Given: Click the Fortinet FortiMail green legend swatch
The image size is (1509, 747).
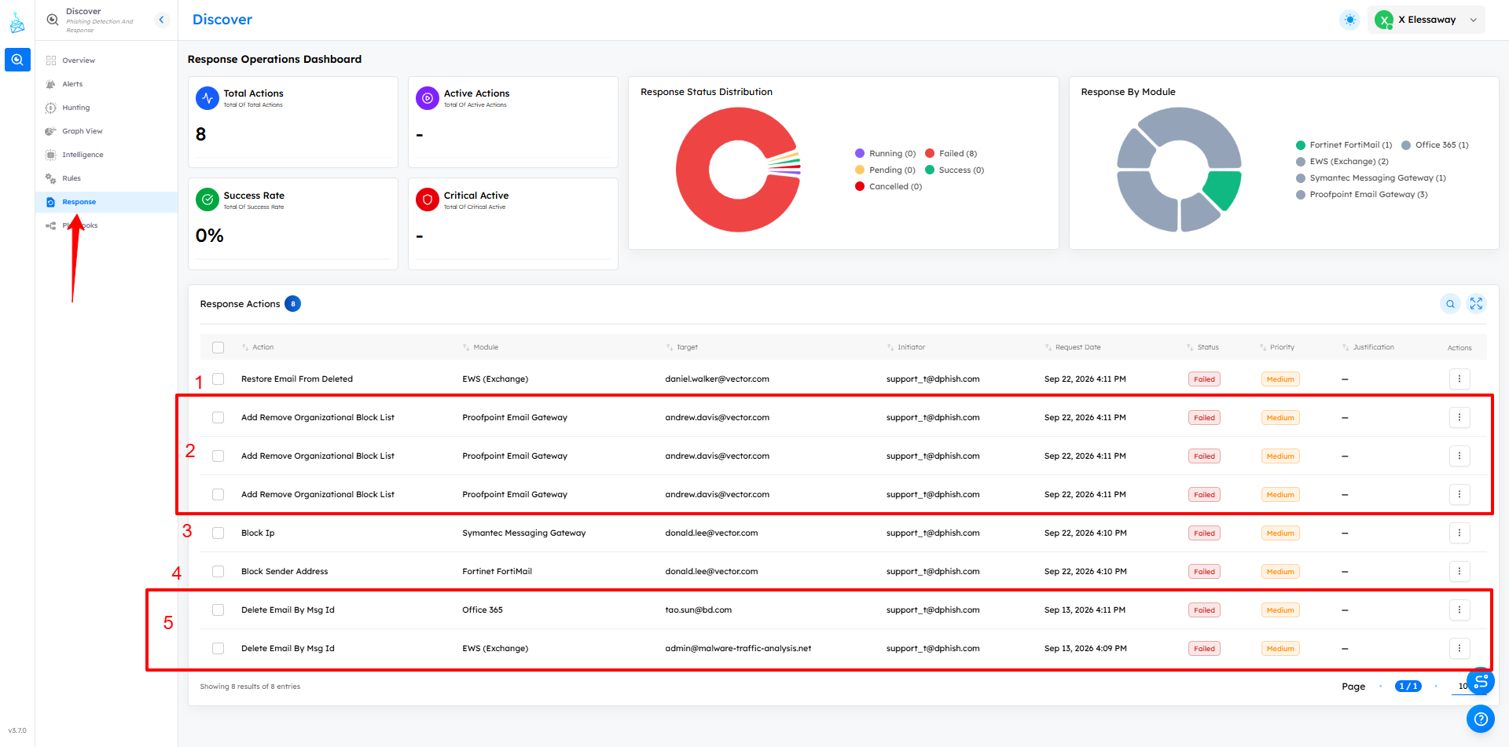Looking at the screenshot, I should [x=1301, y=145].
